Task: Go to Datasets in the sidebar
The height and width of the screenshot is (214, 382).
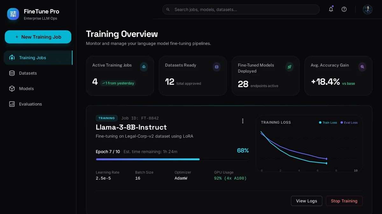Action: [x=38, y=73]
